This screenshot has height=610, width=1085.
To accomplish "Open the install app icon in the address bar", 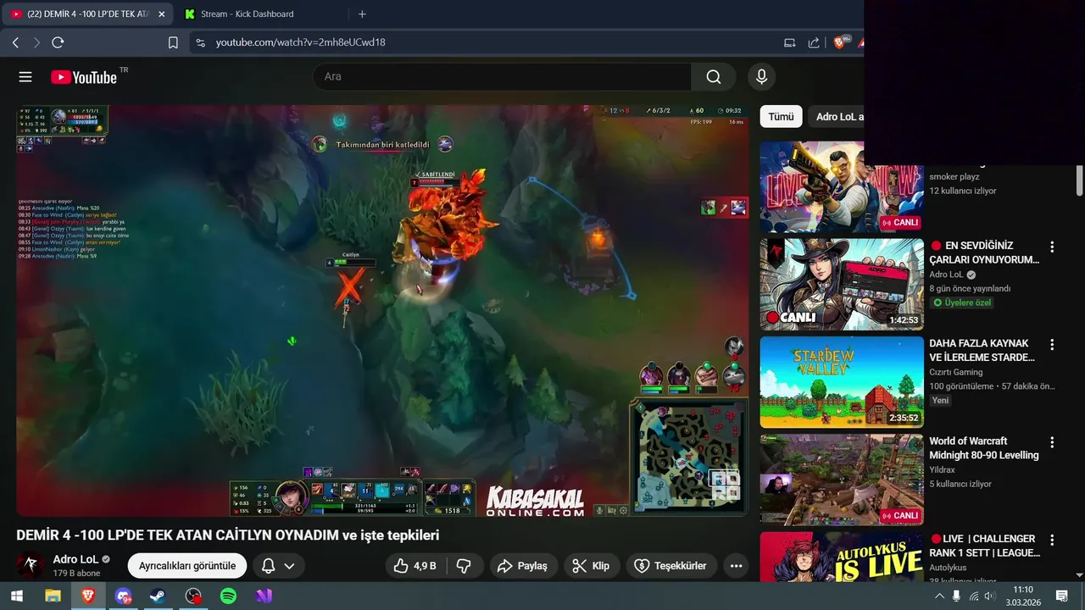I will 790,42.
